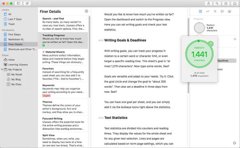Click the large green 1,441 characters goal ring
Screen dimensions: 240x148
click(x=199, y=54)
